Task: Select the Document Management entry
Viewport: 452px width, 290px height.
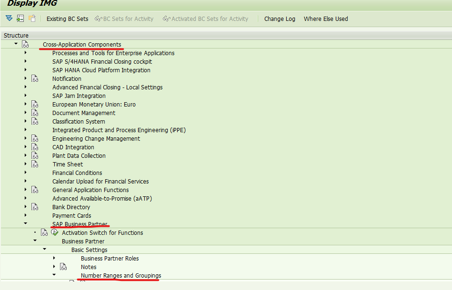Action: pyautogui.click(x=84, y=113)
